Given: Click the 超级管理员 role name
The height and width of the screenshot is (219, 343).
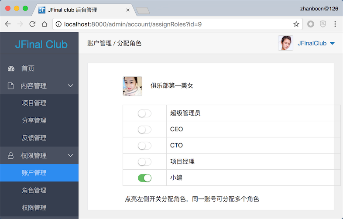Looking at the screenshot, I should click(185, 113).
